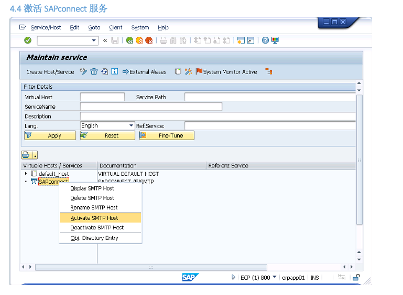Screen dimensions: 403x295
Task: Click the blue Help question mark icon
Action: [265, 40]
